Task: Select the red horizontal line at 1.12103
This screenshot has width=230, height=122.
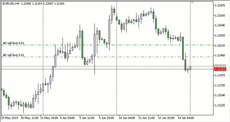Action: [107, 69]
